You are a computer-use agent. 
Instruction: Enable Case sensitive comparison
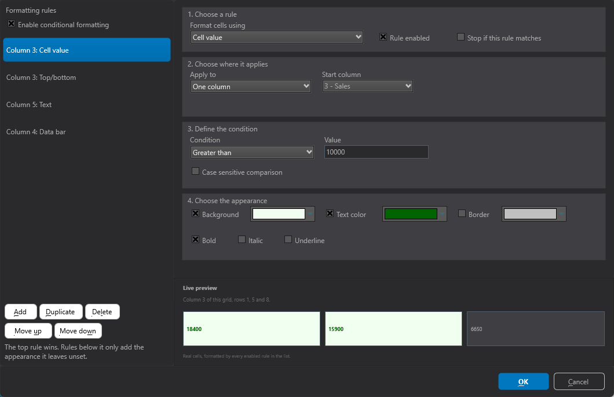pyautogui.click(x=195, y=171)
